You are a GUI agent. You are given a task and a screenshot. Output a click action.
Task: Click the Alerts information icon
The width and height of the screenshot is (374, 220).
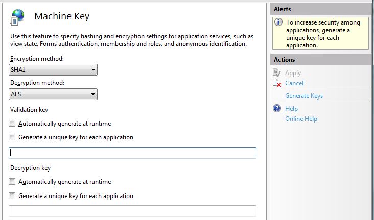pyautogui.click(x=278, y=22)
